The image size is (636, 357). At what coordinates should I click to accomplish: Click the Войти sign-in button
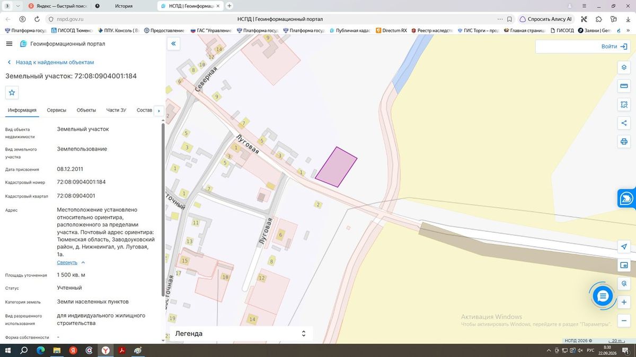(x=613, y=47)
